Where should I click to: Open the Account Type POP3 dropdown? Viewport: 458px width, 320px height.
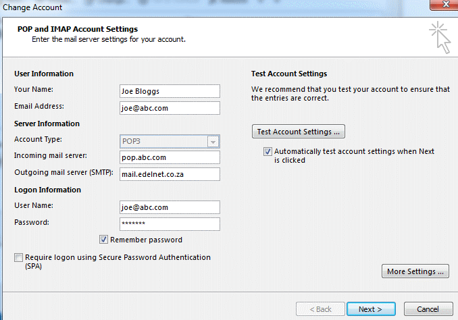coord(170,141)
